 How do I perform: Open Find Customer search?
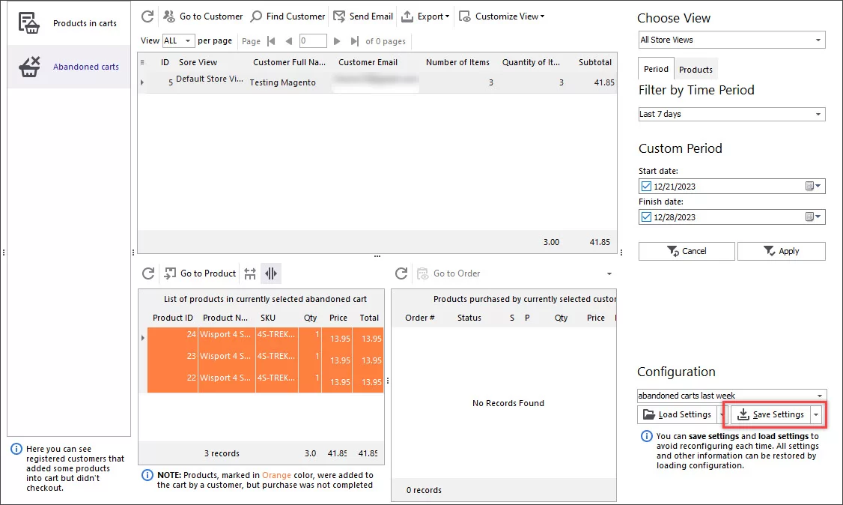[x=288, y=16]
